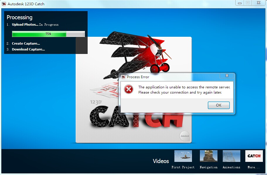Select the Create Capture step

[26, 43]
